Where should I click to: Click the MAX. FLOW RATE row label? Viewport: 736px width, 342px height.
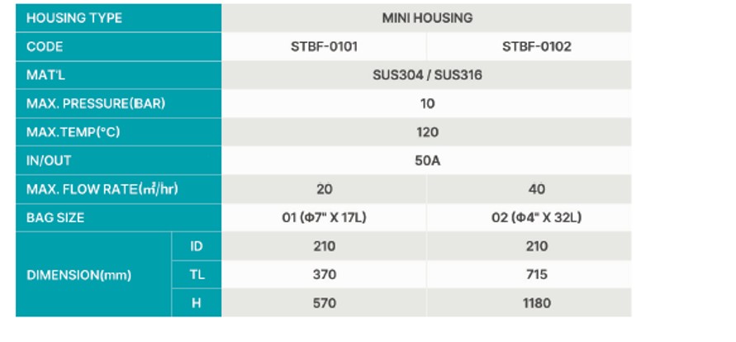102,189
